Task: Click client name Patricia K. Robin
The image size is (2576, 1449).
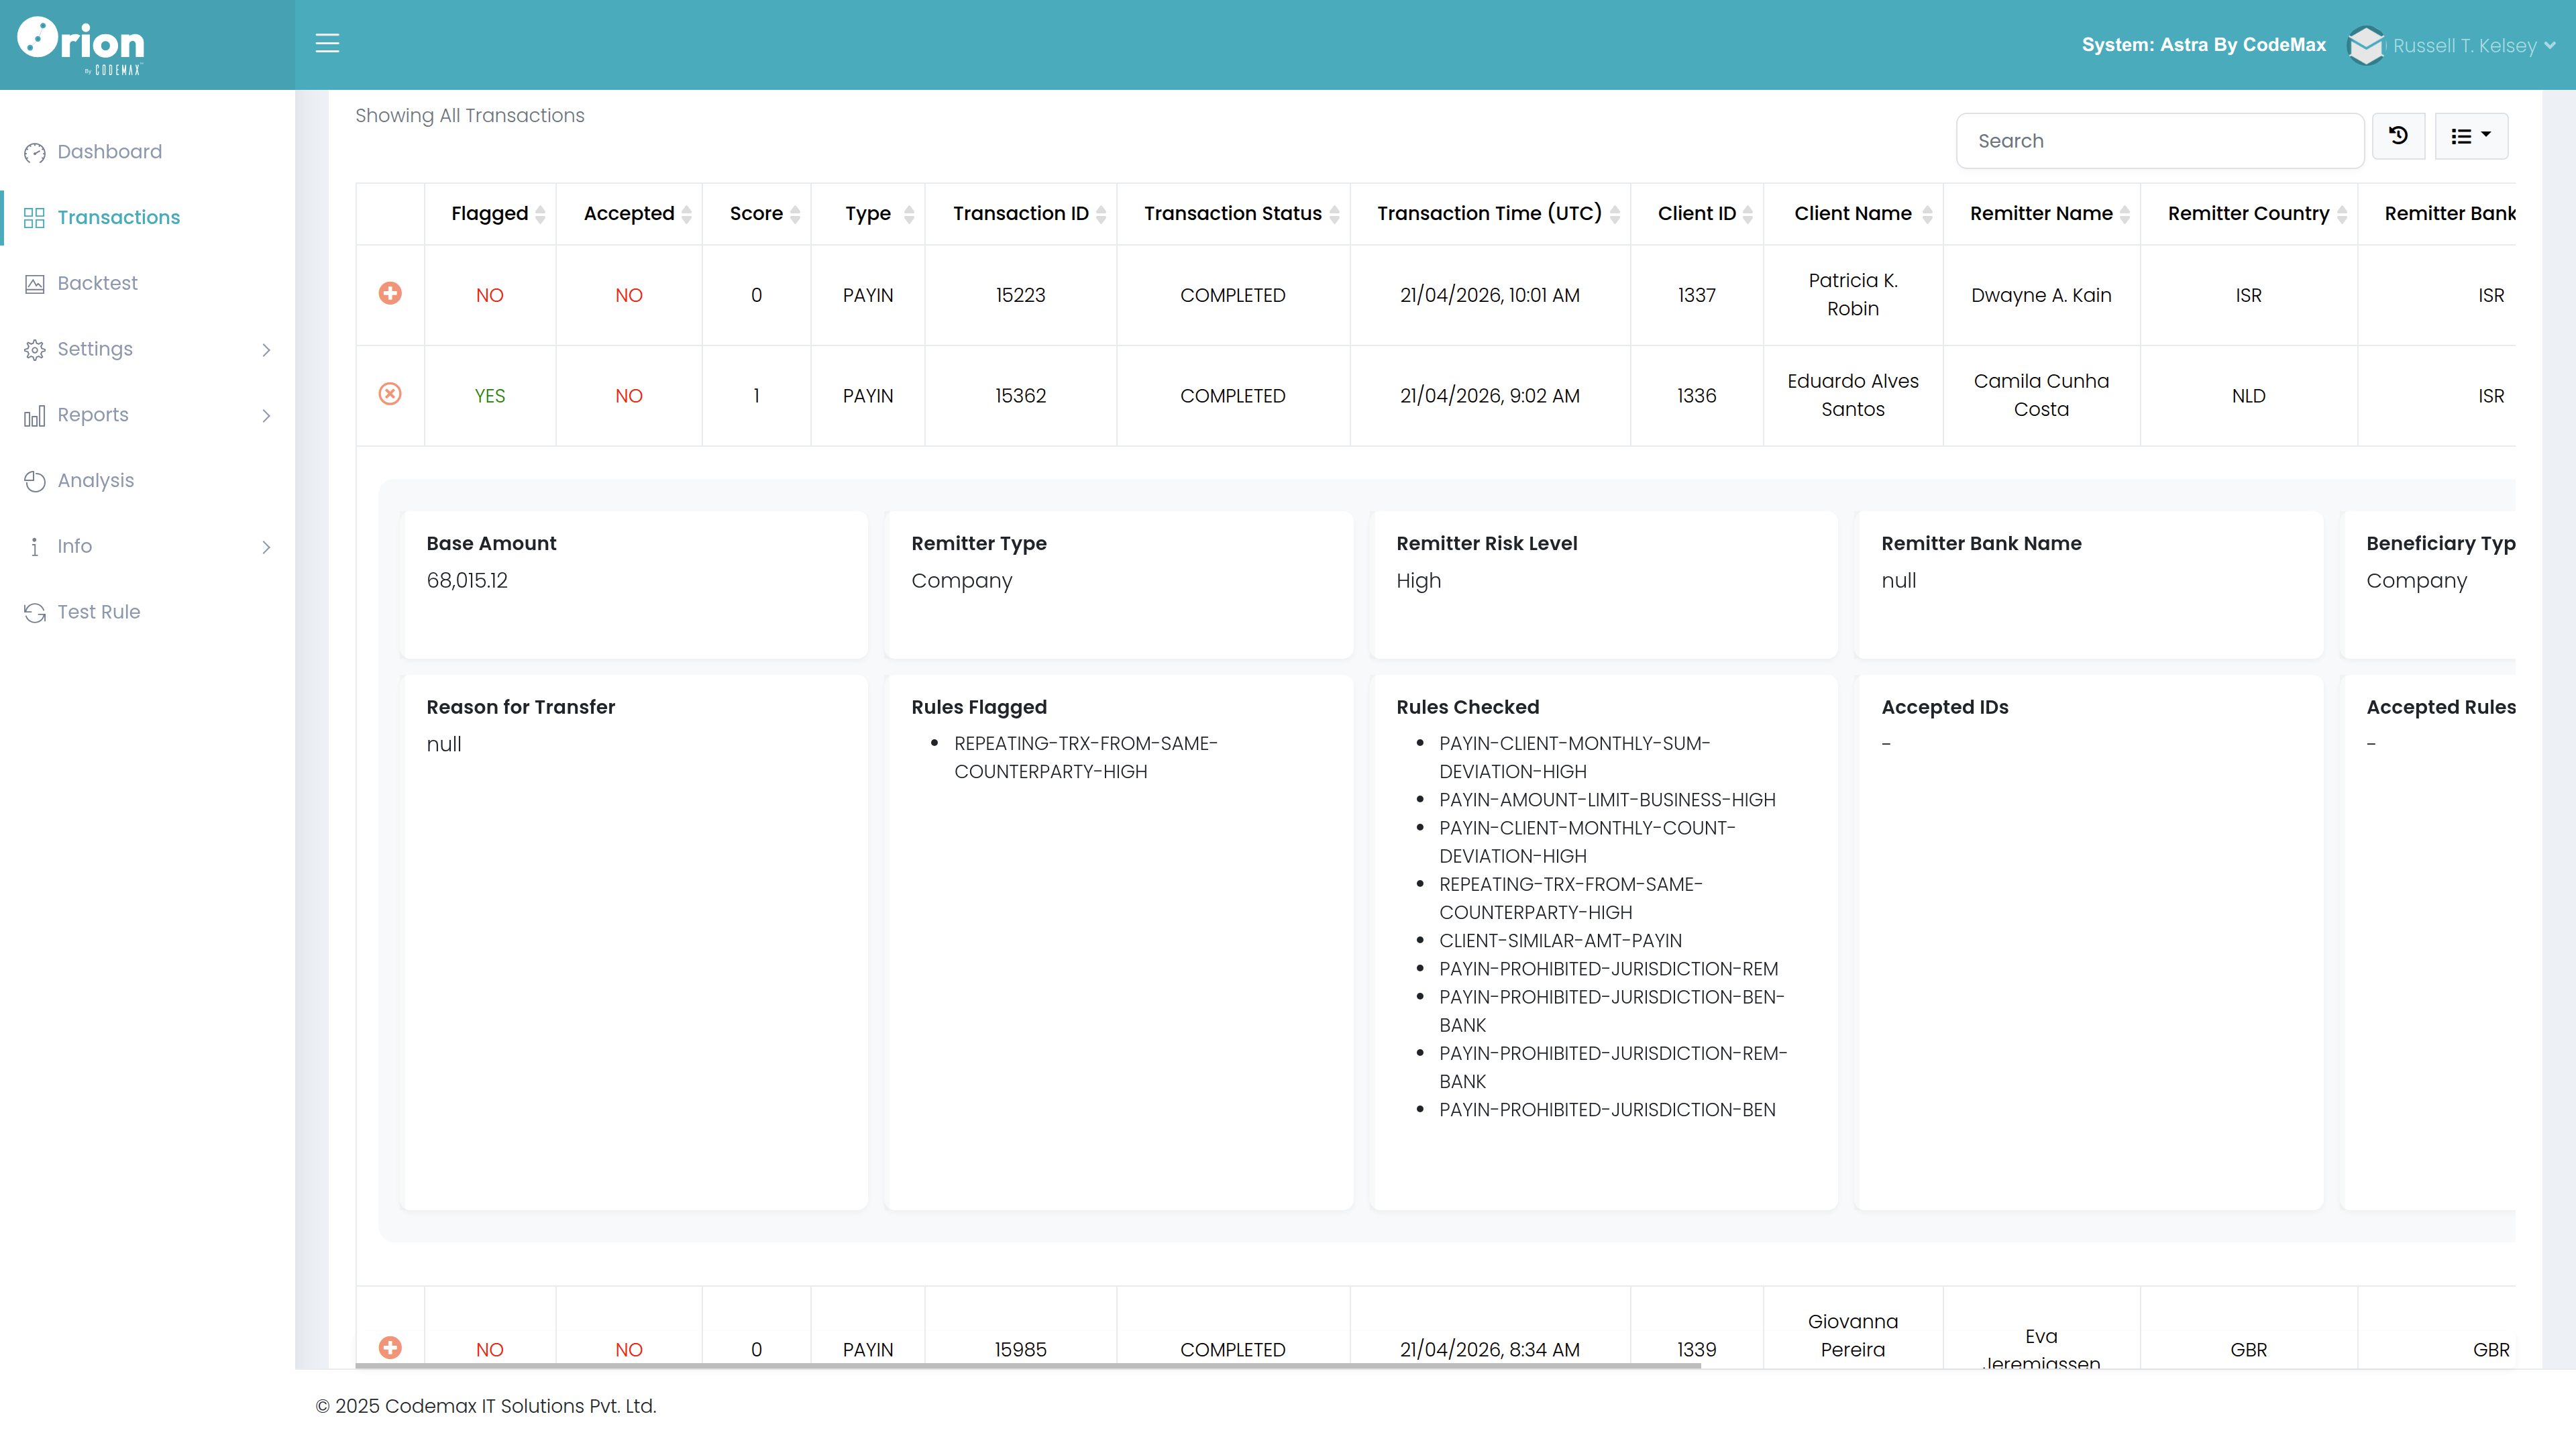Action: (1853, 295)
